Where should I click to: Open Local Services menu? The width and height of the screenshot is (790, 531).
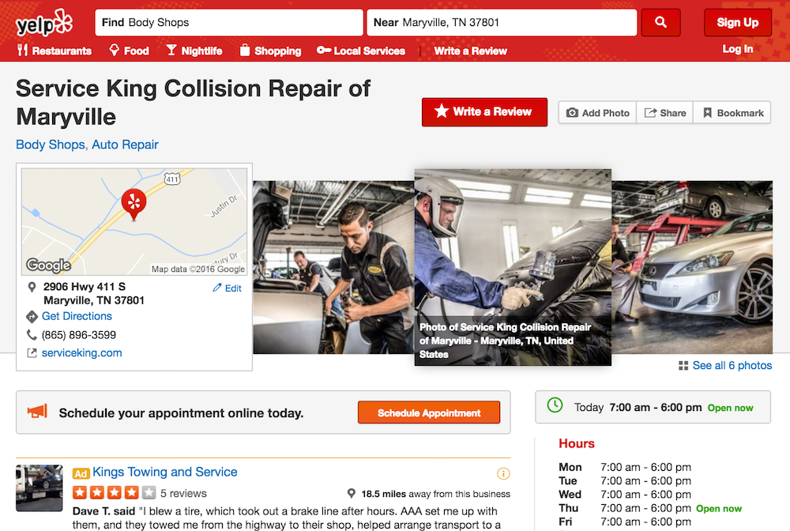361,51
